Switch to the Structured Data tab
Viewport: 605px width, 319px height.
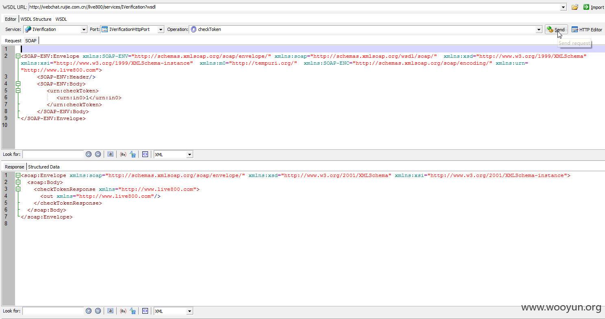44,167
